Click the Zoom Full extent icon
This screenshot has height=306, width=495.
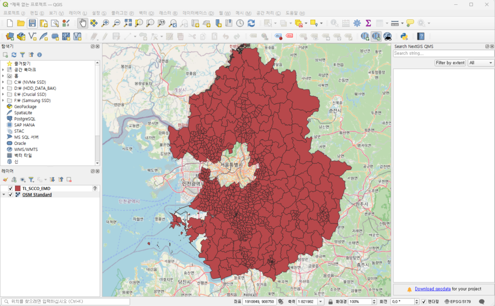point(128,23)
